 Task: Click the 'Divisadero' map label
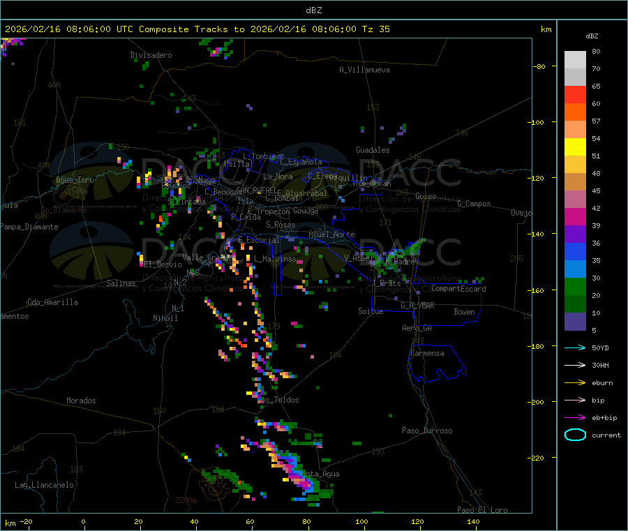151,55
